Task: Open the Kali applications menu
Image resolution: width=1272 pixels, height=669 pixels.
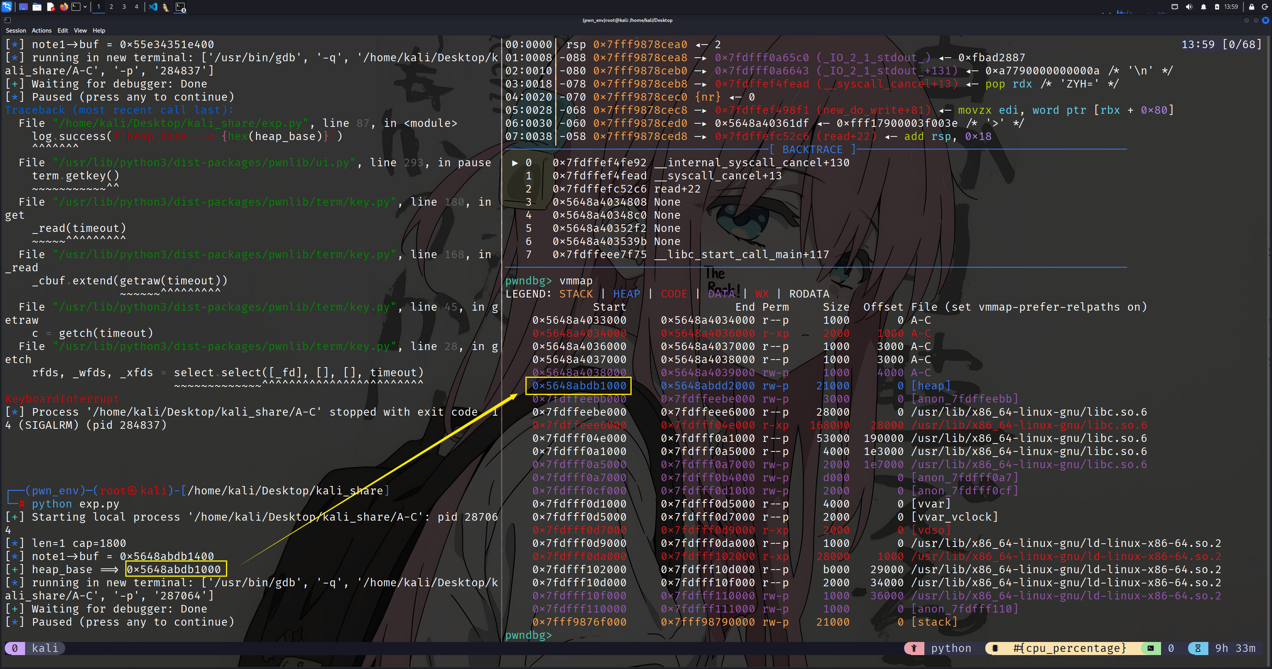Action: [x=7, y=7]
